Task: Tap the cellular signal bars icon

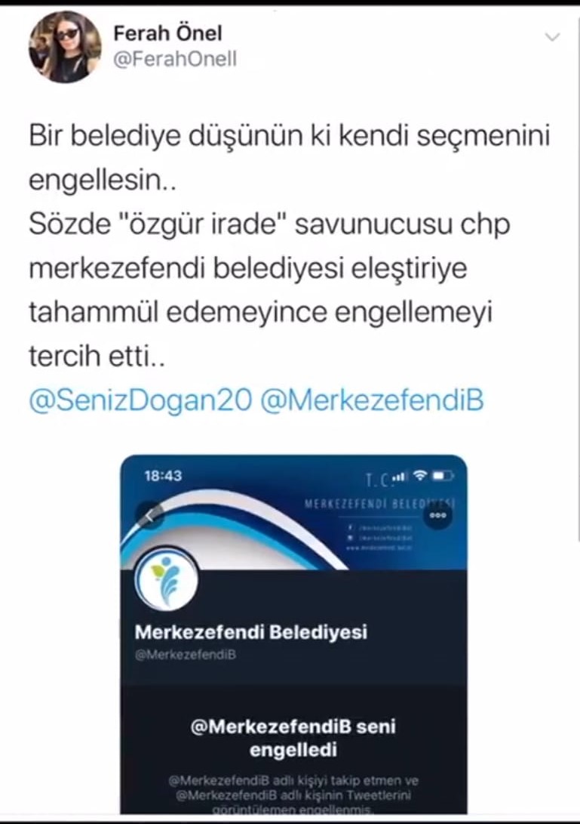Action: pos(400,477)
